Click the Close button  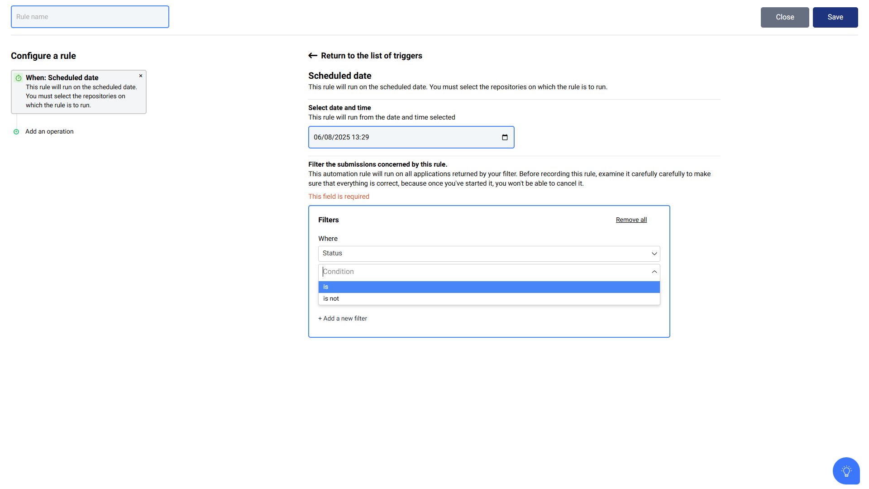pyautogui.click(x=785, y=17)
